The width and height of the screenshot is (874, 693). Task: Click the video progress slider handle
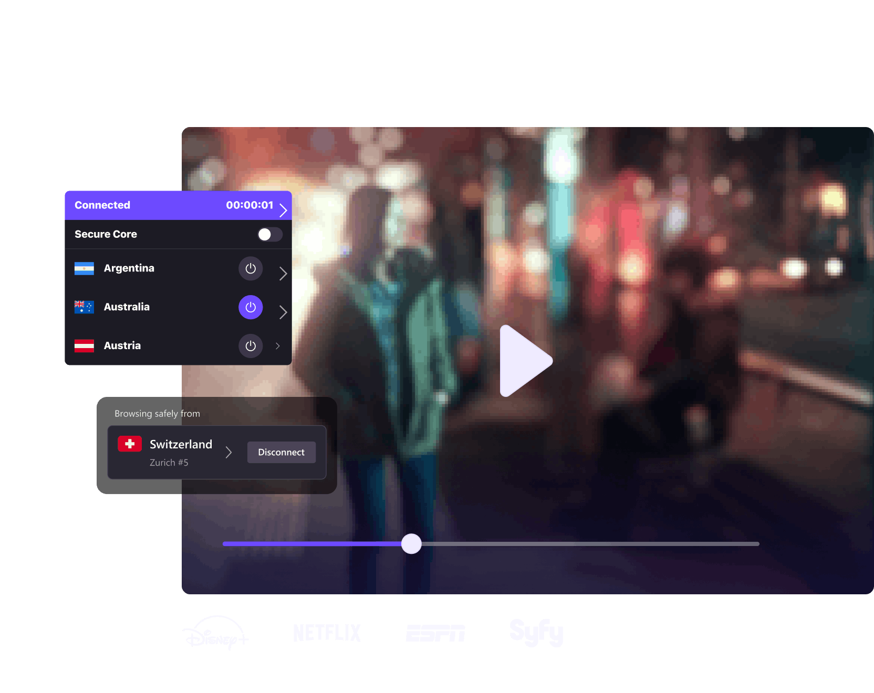[x=411, y=544]
